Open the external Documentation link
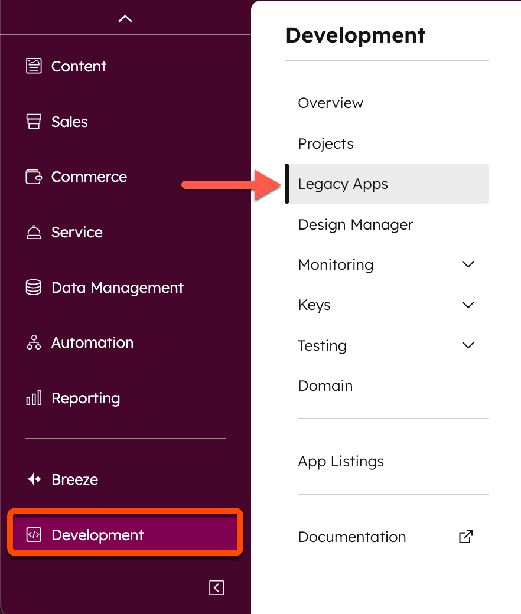521x614 pixels. click(465, 537)
